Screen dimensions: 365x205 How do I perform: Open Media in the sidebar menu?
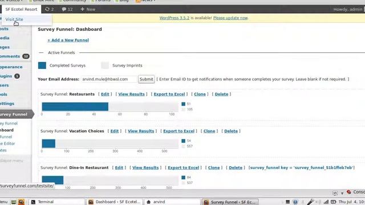click(5, 38)
